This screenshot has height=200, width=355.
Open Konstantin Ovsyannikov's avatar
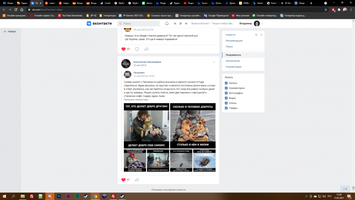coord(126,64)
